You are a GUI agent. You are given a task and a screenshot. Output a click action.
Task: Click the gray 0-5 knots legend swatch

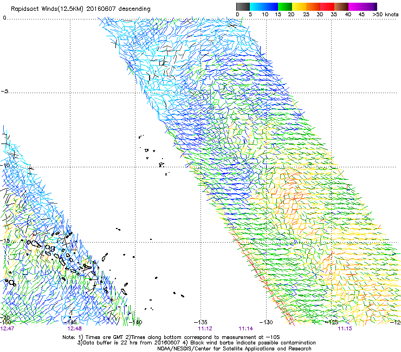click(x=243, y=6)
